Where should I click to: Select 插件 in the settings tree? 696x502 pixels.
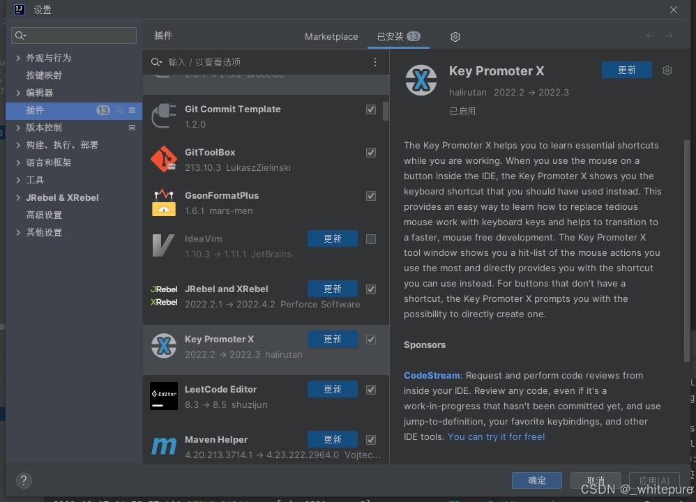pyautogui.click(x=74, y=110)
